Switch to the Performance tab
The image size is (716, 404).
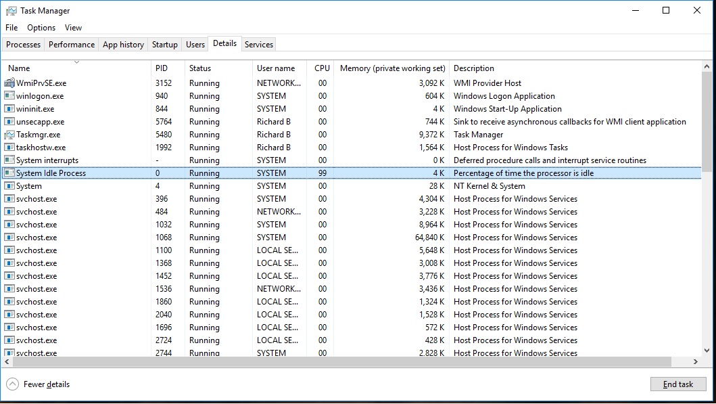pos(72,45)
